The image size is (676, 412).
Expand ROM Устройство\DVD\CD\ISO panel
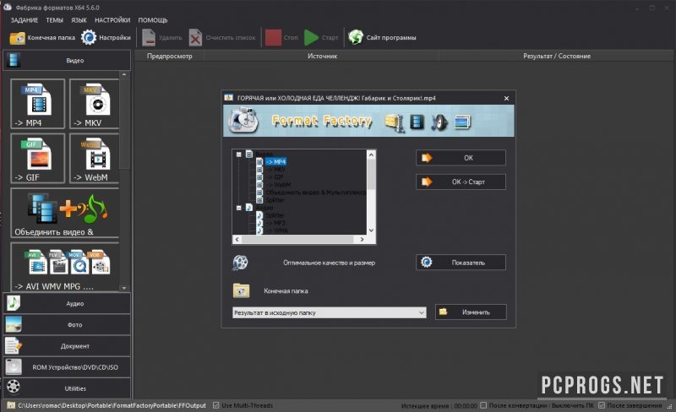(67, 367)
